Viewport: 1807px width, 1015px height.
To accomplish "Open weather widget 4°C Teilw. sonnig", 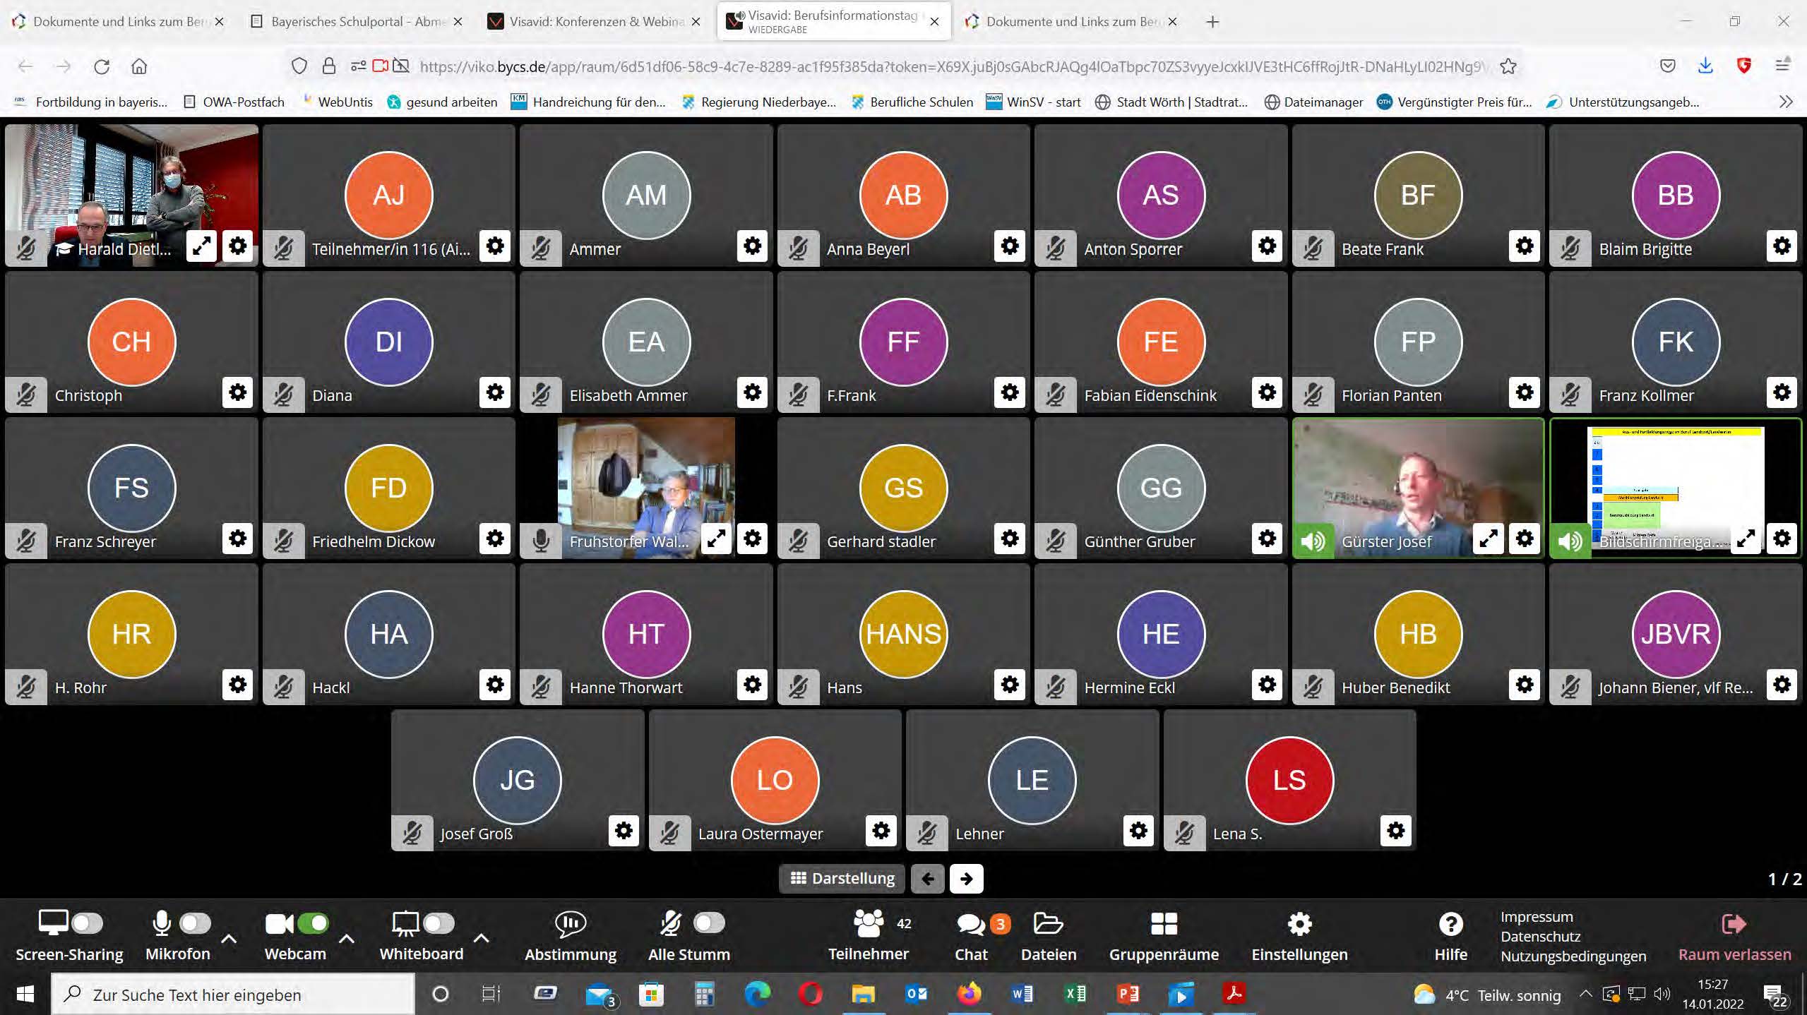I will pos(1487,995).
